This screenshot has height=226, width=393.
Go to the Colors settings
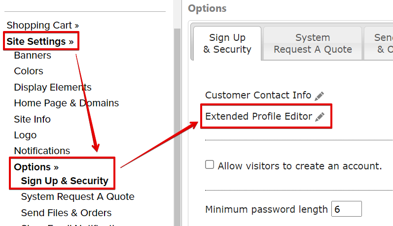pos(28,71)
